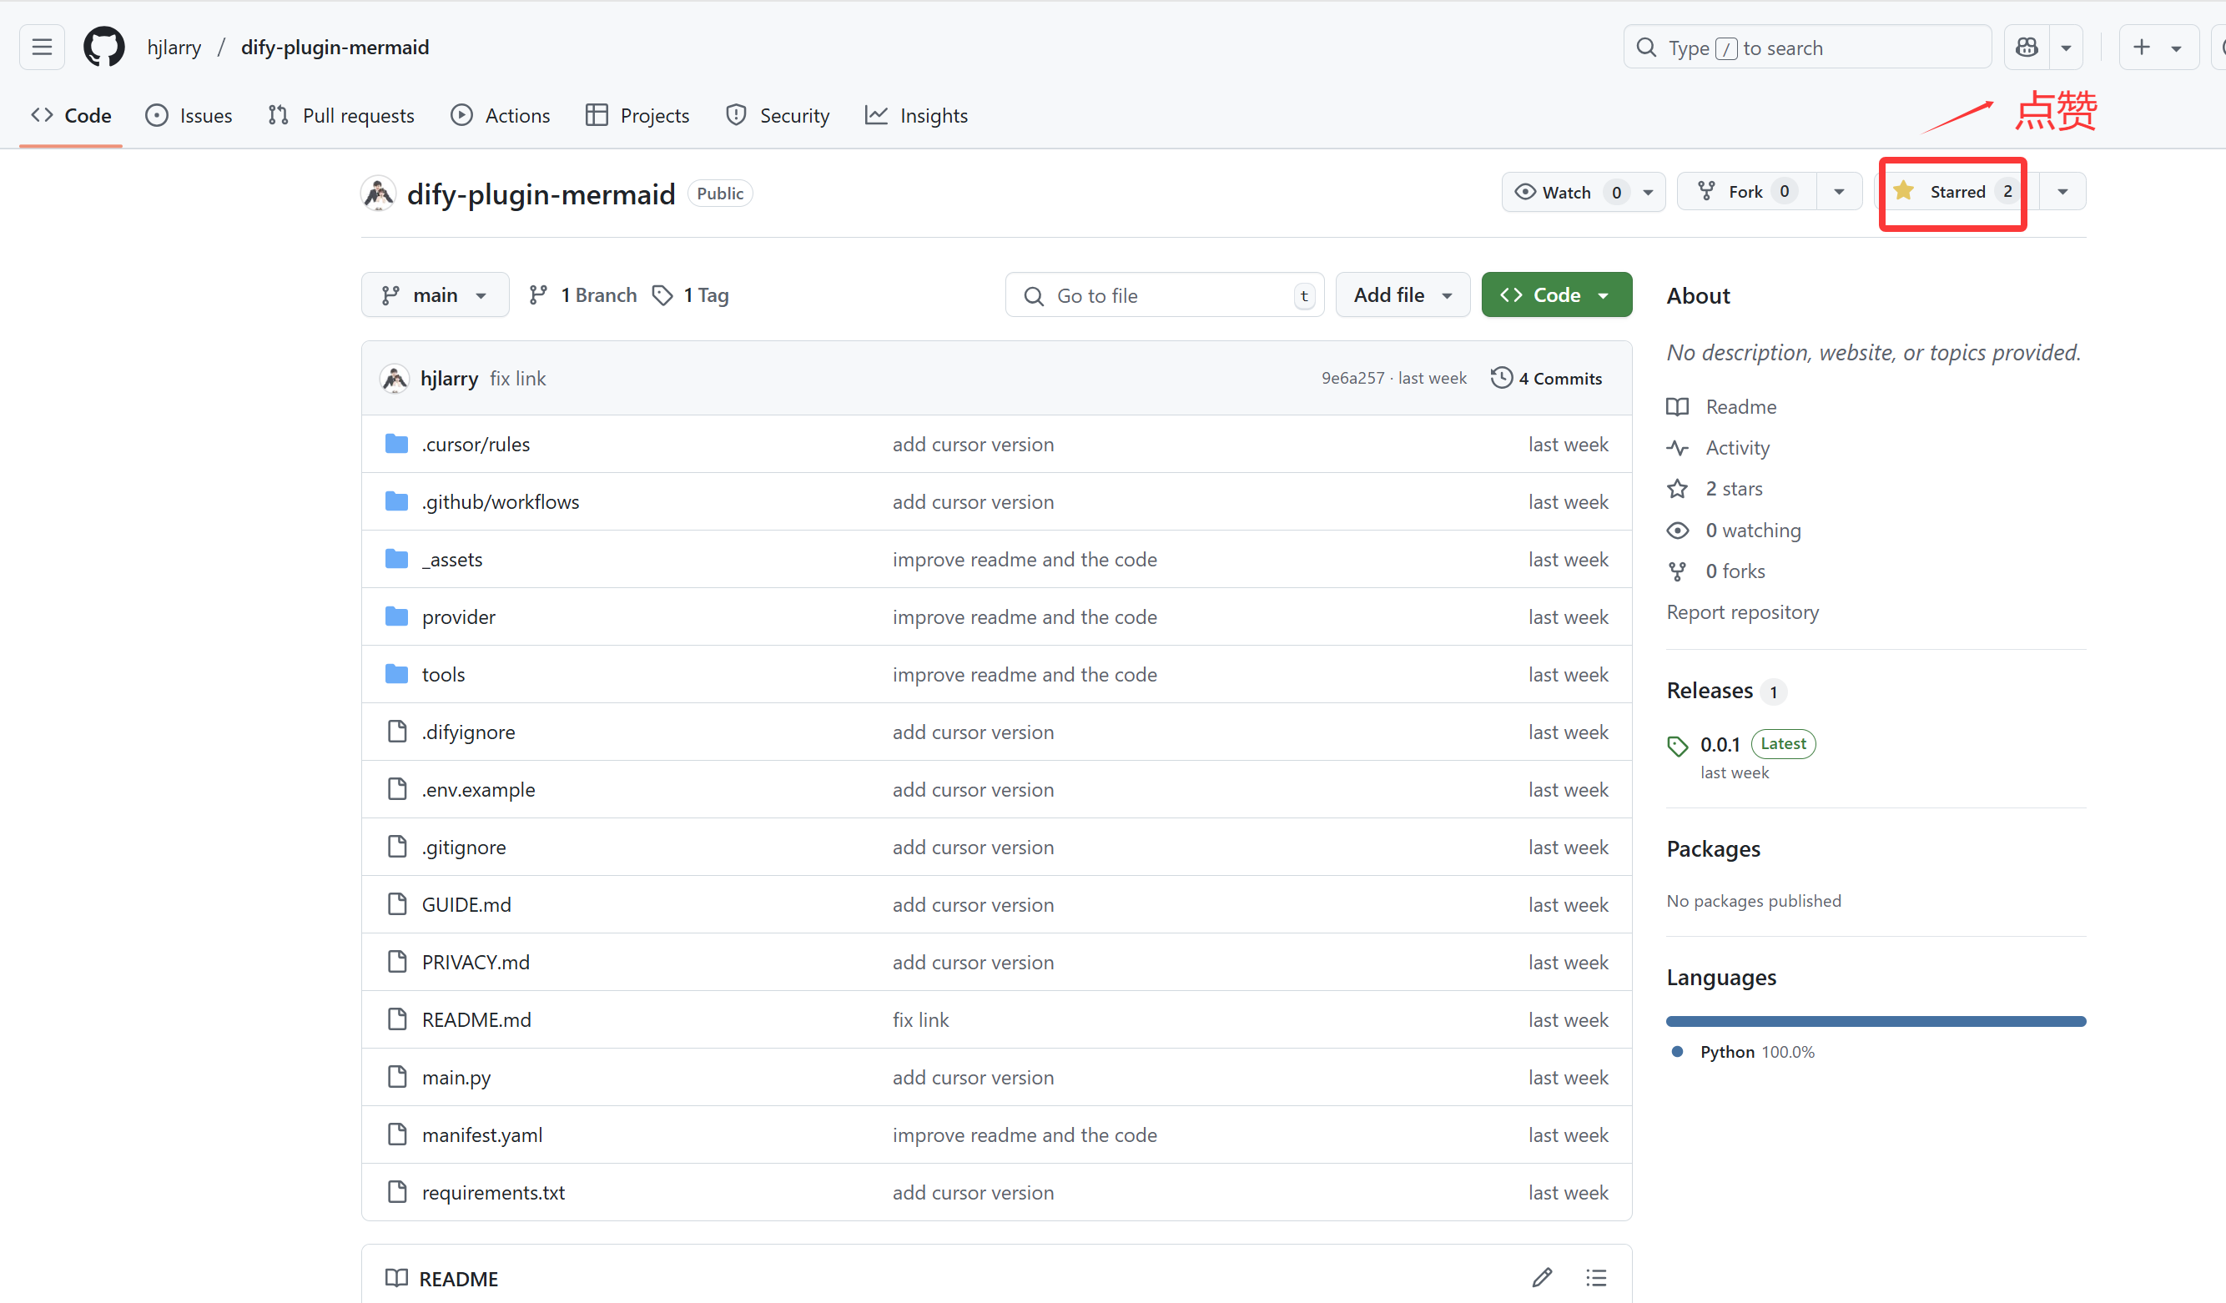
Task: Open the README outline list icon
Action: click(1596, 1277)
